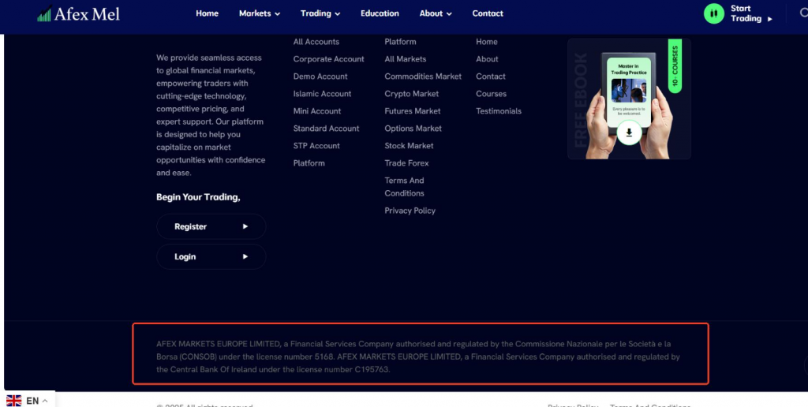This screenshot has width=808, height=407.
Task: Expand the About dropdown menu
Action: point(436,13)
